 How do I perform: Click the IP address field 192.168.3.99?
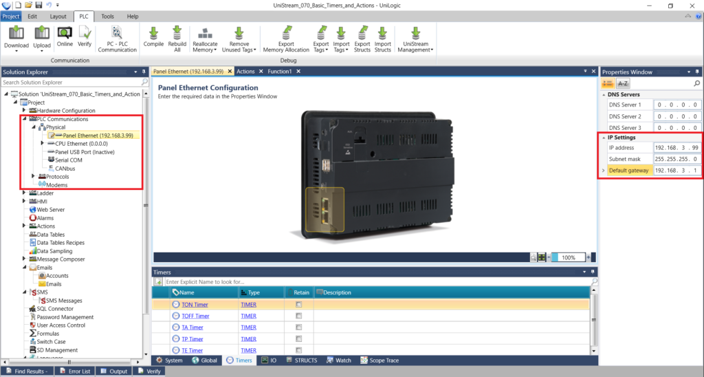click(x=676, y=147)
